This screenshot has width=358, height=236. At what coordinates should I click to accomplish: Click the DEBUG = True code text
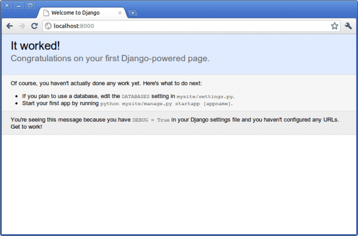[151, 120]
